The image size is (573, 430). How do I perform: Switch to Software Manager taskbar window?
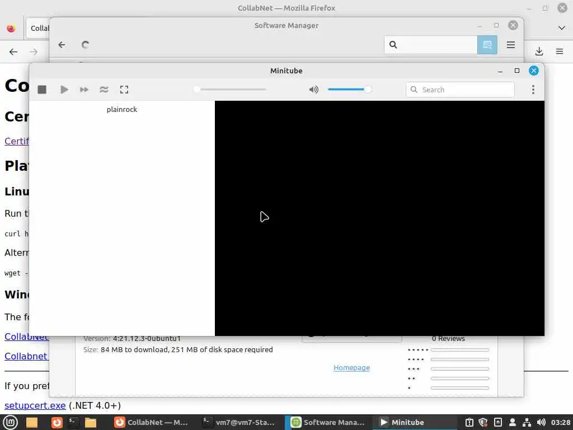(x=327, y=422)
